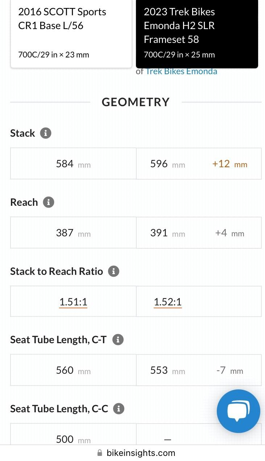Click the 387 mm reach cell
265x461 pixels.
pos(73,233)
